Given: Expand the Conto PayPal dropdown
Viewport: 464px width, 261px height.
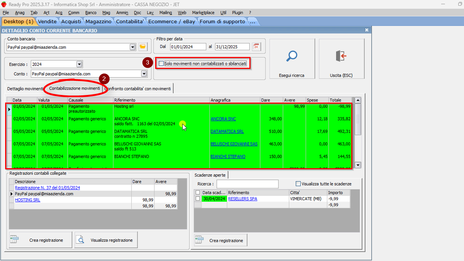Looking at the screenshot, I should tap(144, 74).
